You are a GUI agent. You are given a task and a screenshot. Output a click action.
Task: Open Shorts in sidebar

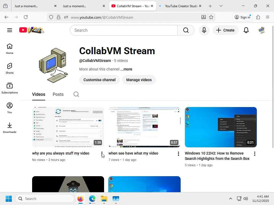tap(10, 69)
